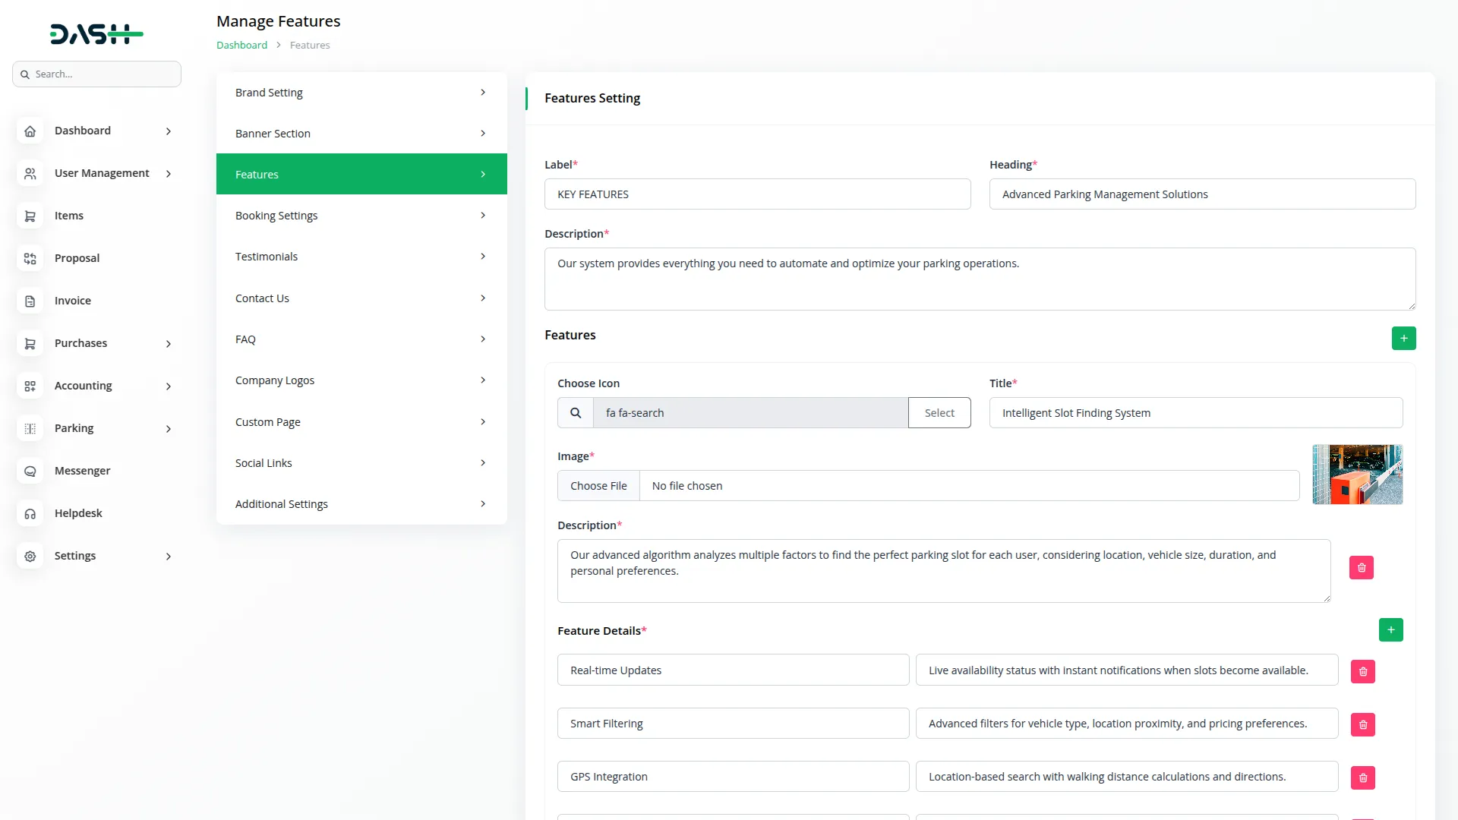The width and height of the screenshot is (1458, 820).
Task: Expand the Parking menu chevron
Action: click(x=169, y=429)
